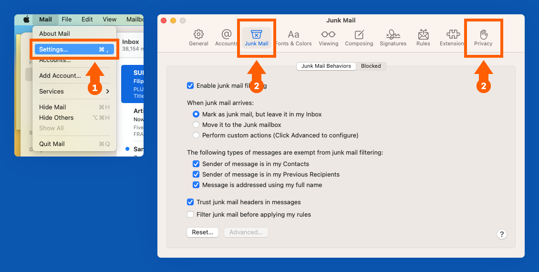The image size is (539, 272).
Task: Expand the Services submenu arrow
Action: point(108,92)
